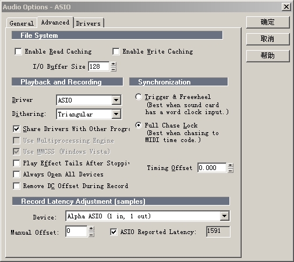Select Full Chase Lock radio button
Image resolution: width=294 pixels, height=262 pixels.
pos(139,125)
